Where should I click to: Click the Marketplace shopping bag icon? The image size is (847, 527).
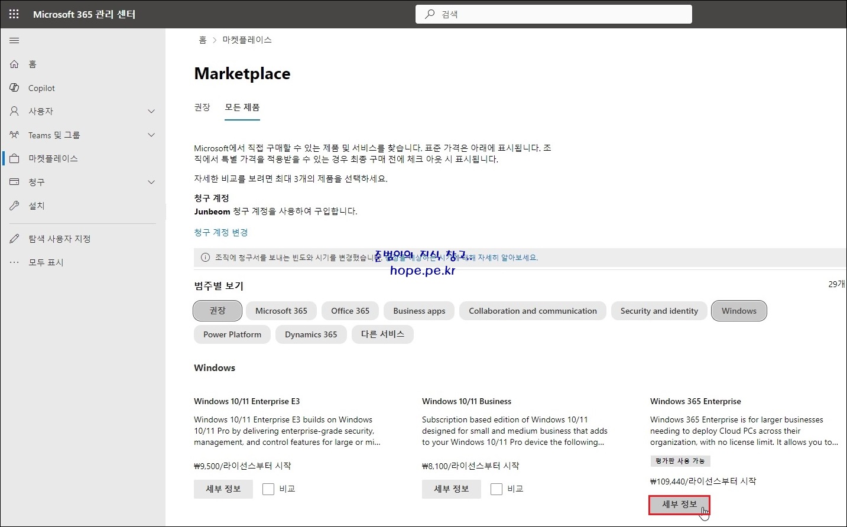pyautogui.click(x=14, y=158)
